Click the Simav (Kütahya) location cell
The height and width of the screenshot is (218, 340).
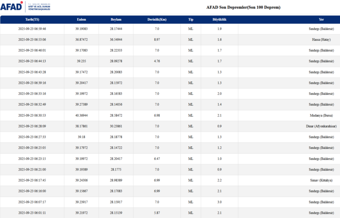(322, 180)
